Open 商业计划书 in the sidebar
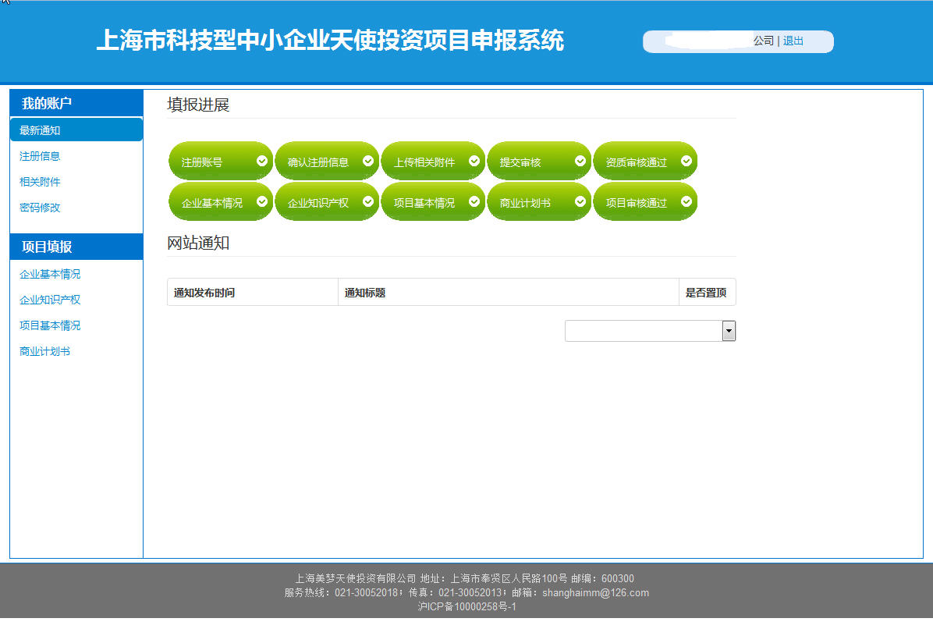This screenshot has height=629, width=933. pos(44,351)
